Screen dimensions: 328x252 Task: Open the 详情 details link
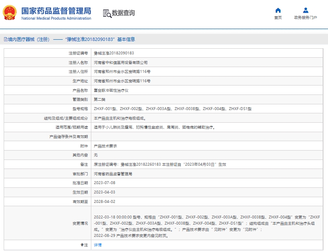tap(98, 245)
